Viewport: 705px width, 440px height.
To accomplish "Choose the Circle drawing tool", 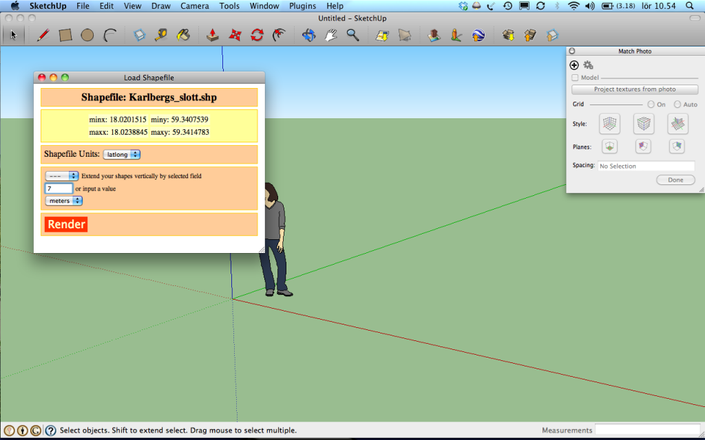I will point(87,35).
